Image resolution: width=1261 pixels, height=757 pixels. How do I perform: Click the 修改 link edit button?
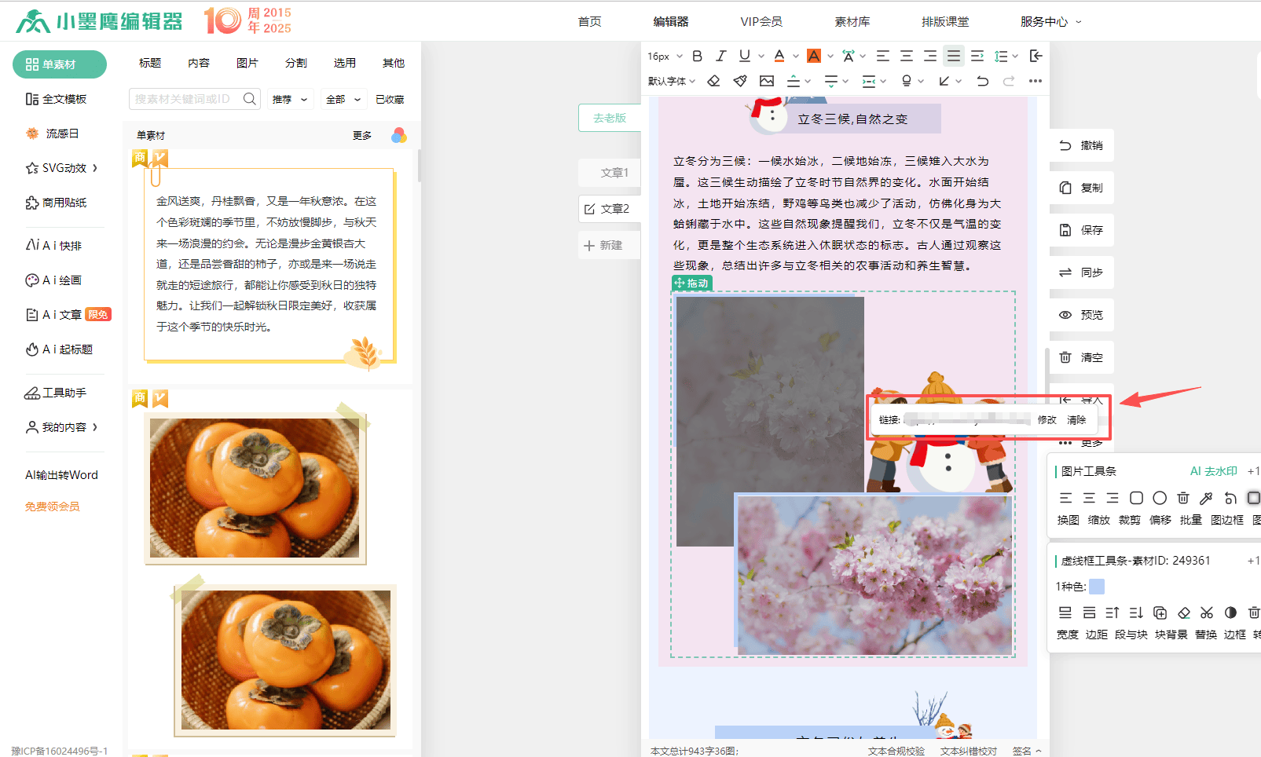point(1047,420)
